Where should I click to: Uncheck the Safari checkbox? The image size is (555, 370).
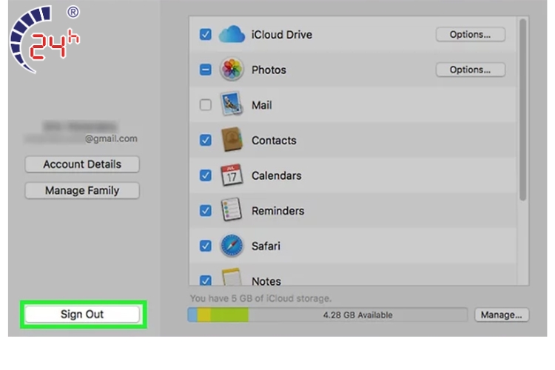click(x=206, y=246)
